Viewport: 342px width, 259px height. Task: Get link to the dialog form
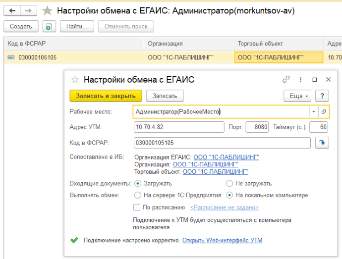[x=286, y=79]
